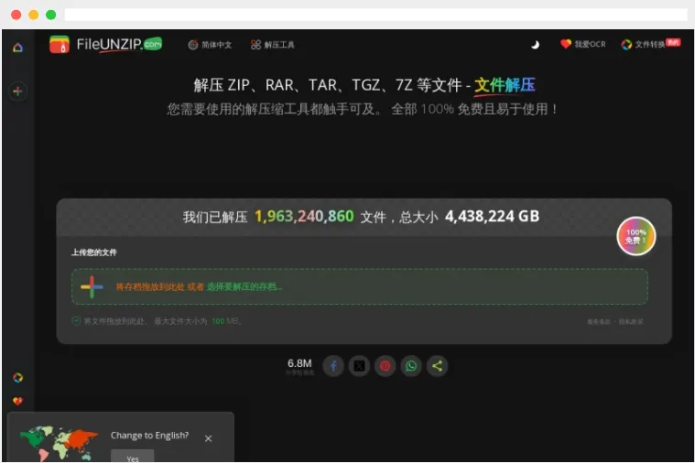Click the 100 MB max size text

coord(225,321)
